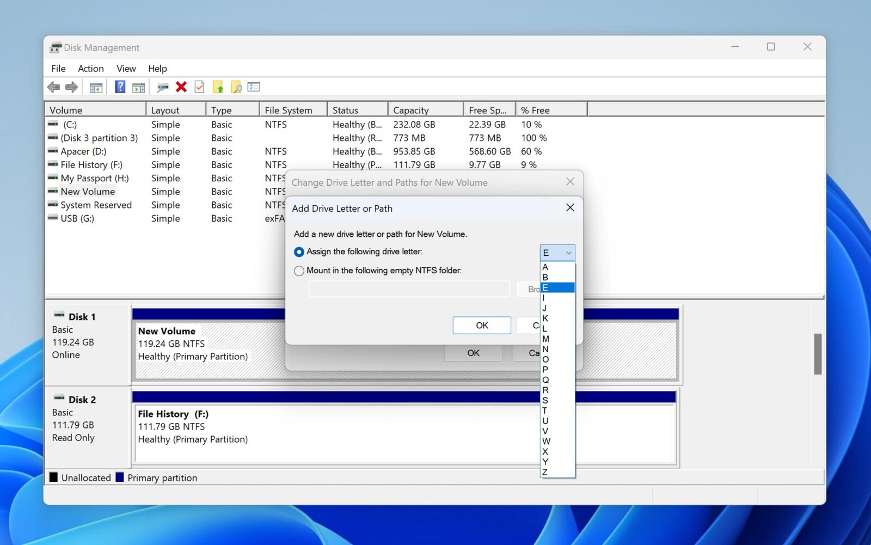Click the Back navigation arrow in the toolbar

(53, 87)
